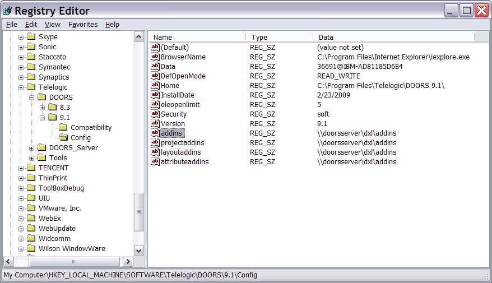Click the tree's horizontal scrollbar right arrow
This screenshot has width=492, height=283.
pos(128,262)
